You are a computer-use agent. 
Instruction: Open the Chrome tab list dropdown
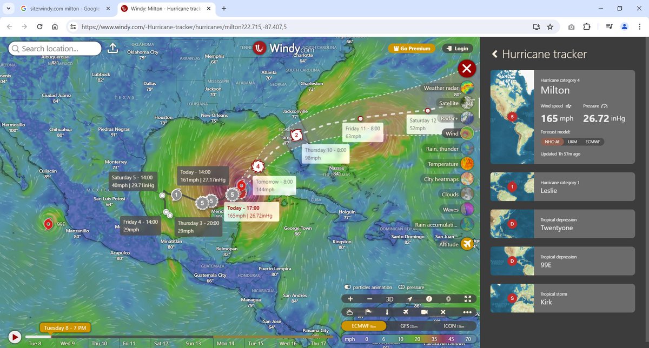pyautogui.click(x=9, y=9)
